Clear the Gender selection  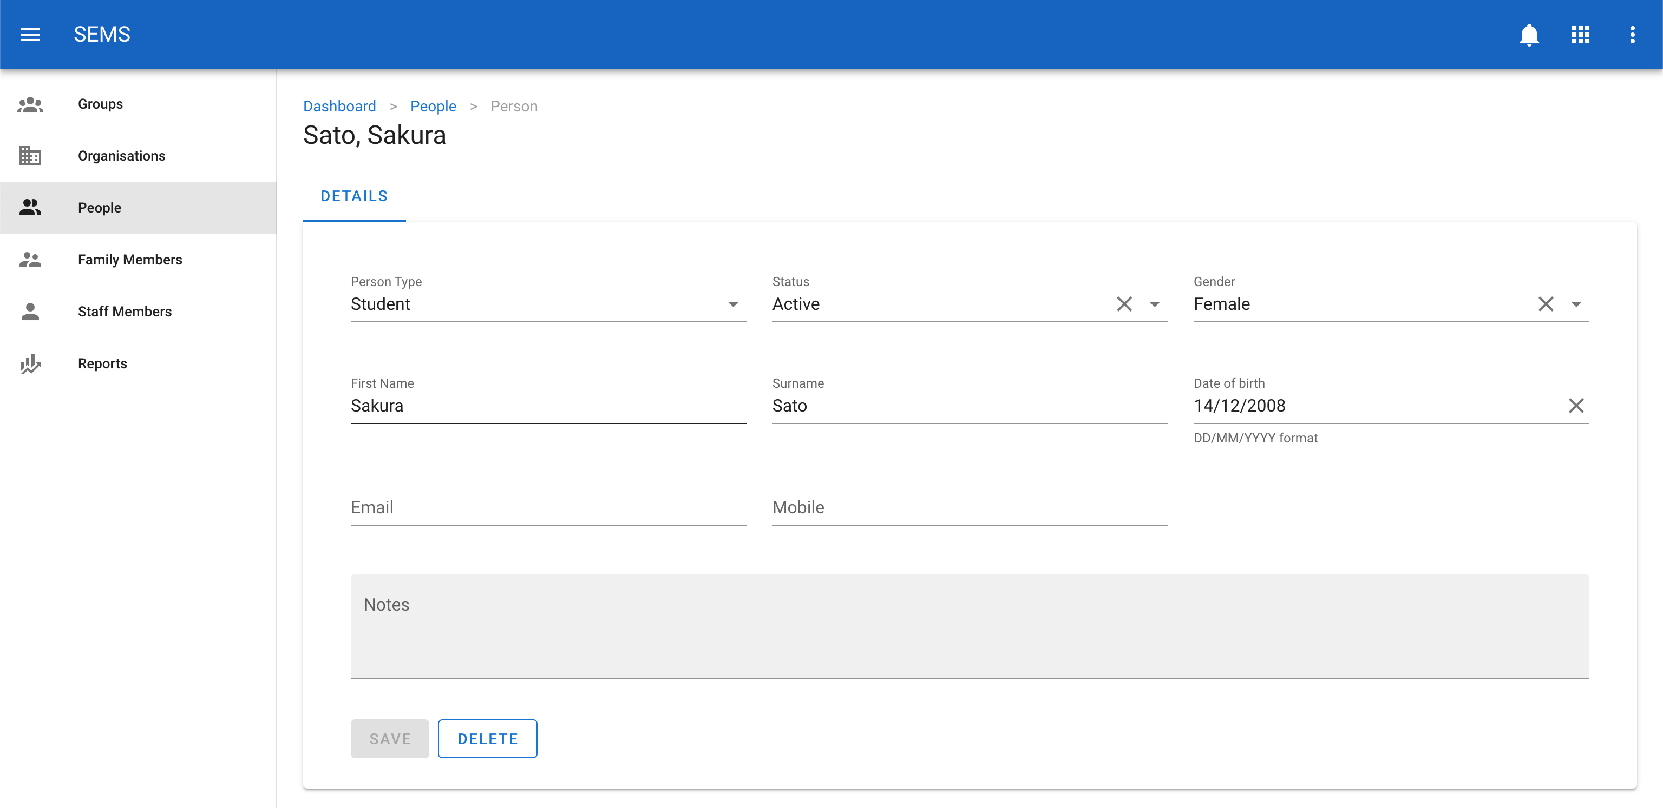1546,304
